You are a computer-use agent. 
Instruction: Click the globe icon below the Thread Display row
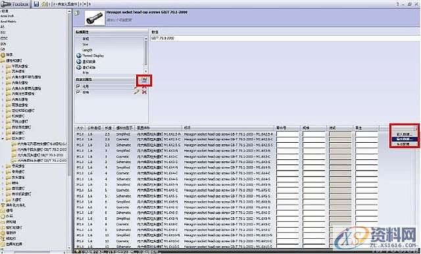(x=79, y=61)
